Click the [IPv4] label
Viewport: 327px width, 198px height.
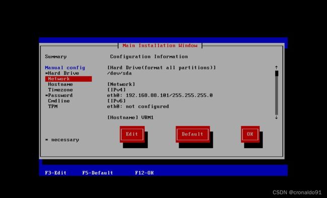point(117,90)
